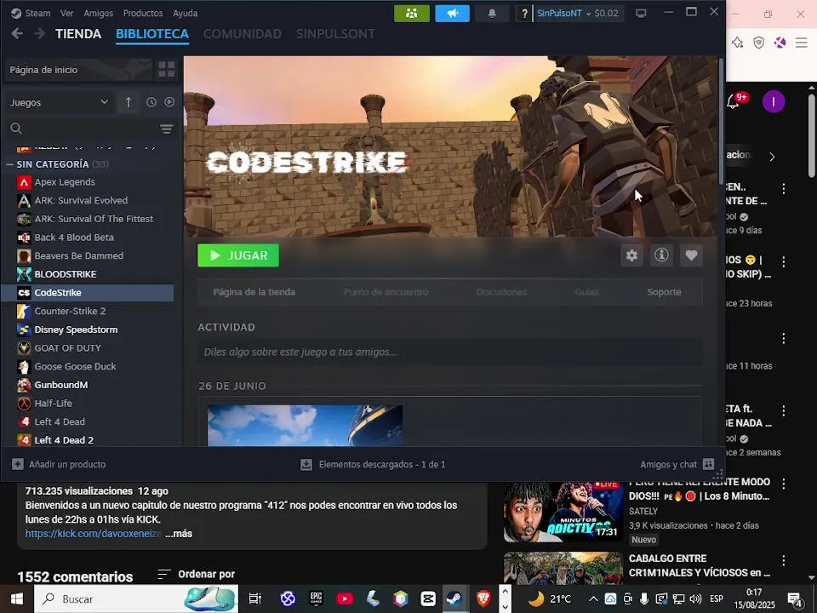Screen dimensions: 817x613
Task: Toggle library sort order arrow
Action: [x=129, y=102]
